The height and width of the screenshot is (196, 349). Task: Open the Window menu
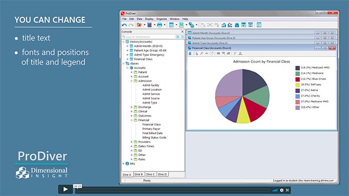pyautogui.click(x=174, y=19)
